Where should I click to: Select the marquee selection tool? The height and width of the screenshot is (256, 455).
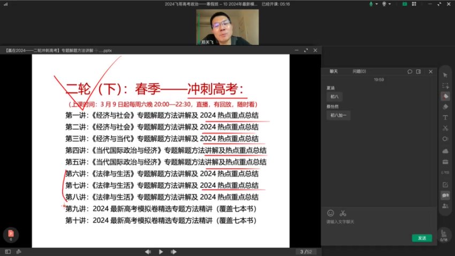point(445,85)
